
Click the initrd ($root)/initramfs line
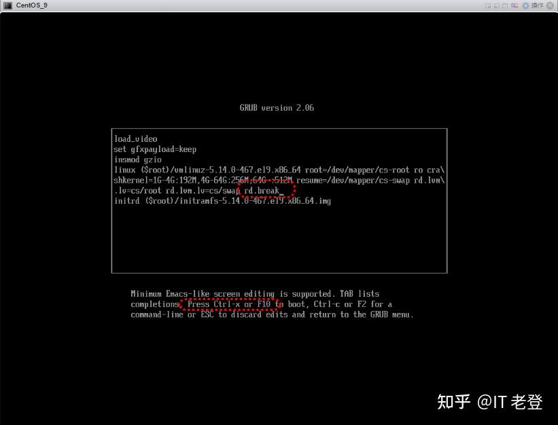click(x=222, y=201)
